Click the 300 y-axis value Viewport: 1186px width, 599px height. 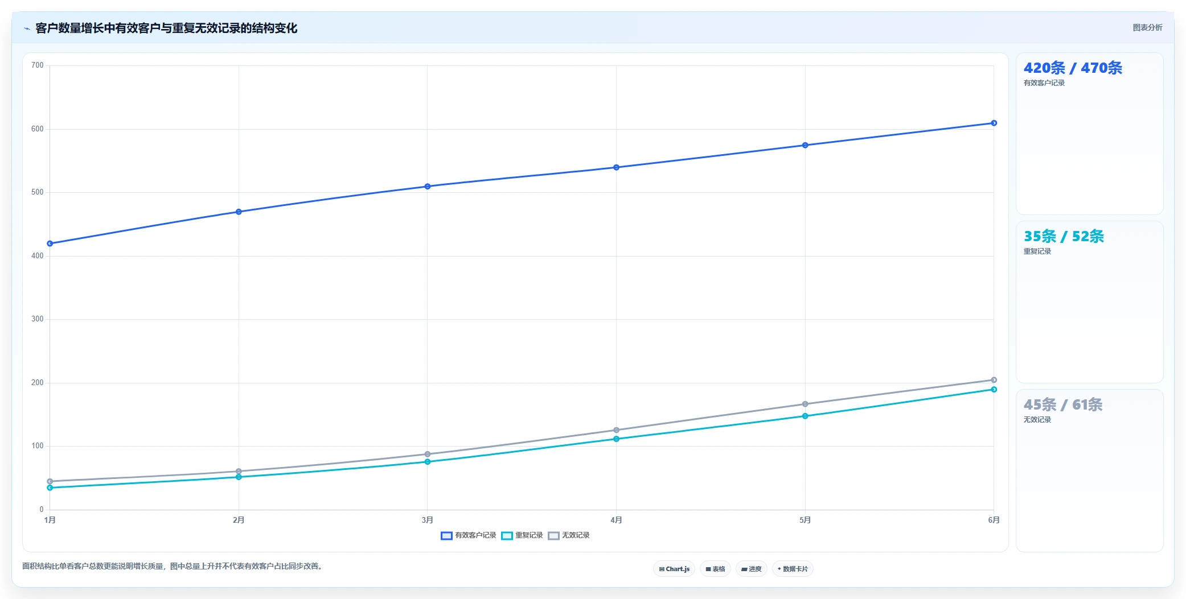[x=38, y=319]
